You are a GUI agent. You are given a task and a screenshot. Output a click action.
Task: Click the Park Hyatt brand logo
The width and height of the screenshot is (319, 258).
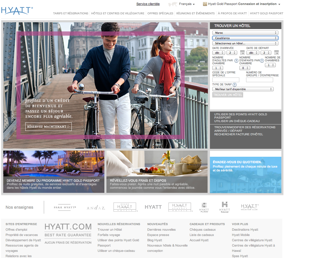pyautogui.click(x=65, y=207)
